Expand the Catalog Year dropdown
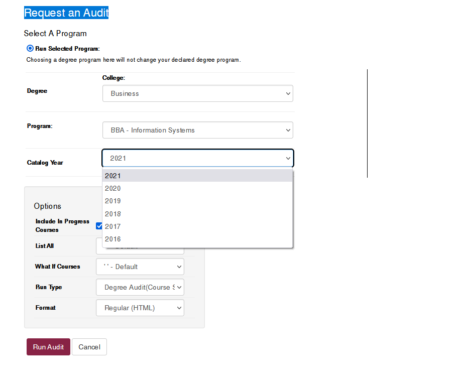The image size is (462, 384). point(197,158)
